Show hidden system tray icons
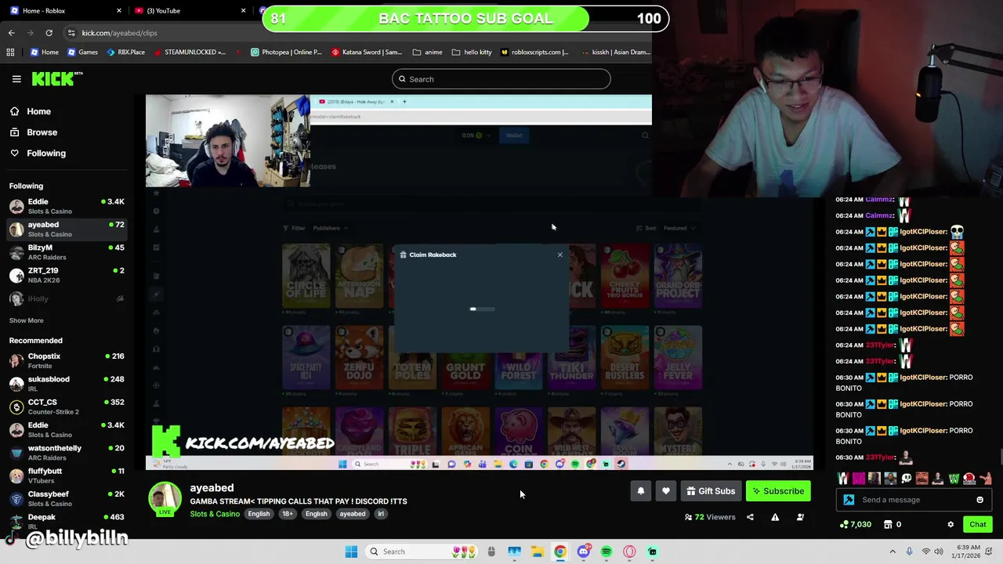Image resolution: width=1003 pixels, height=564 pixels. tap(893, 551)
